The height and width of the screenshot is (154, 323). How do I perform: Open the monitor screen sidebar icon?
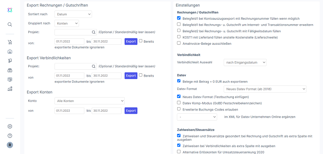tap(10, 79)
